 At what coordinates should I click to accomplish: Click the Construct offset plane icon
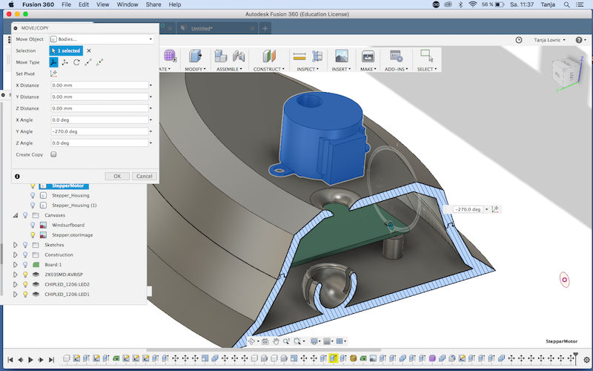(269, 56)
